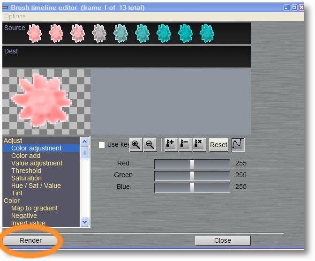Click the Red slider handle
Image resolution: width=315 pixels, height=261 pixels.
tap(192, 164)
